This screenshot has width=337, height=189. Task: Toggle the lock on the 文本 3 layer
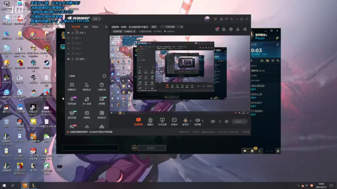point(72,33)
